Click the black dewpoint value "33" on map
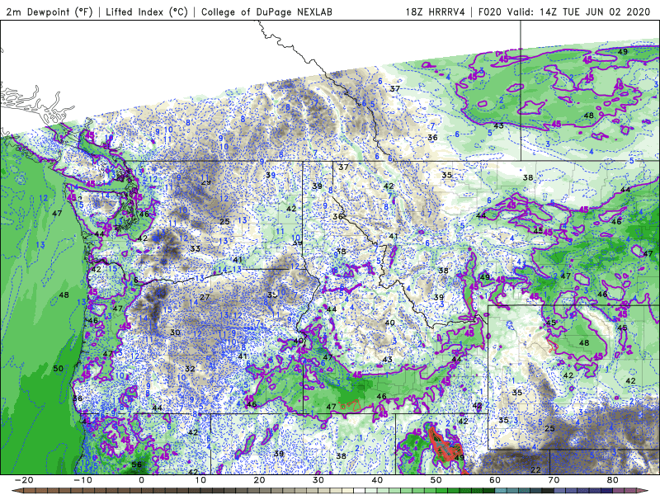Image resolution: width=660 pixels, height=495 pixels. pos(195,249)
